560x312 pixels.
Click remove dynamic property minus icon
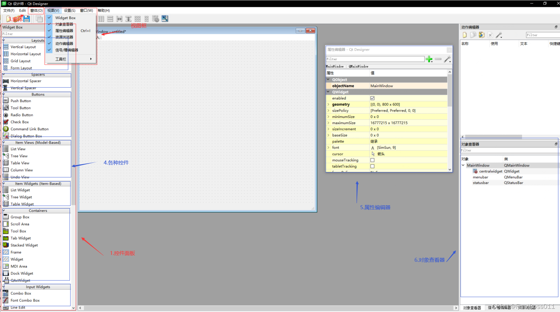coord(438,59)
